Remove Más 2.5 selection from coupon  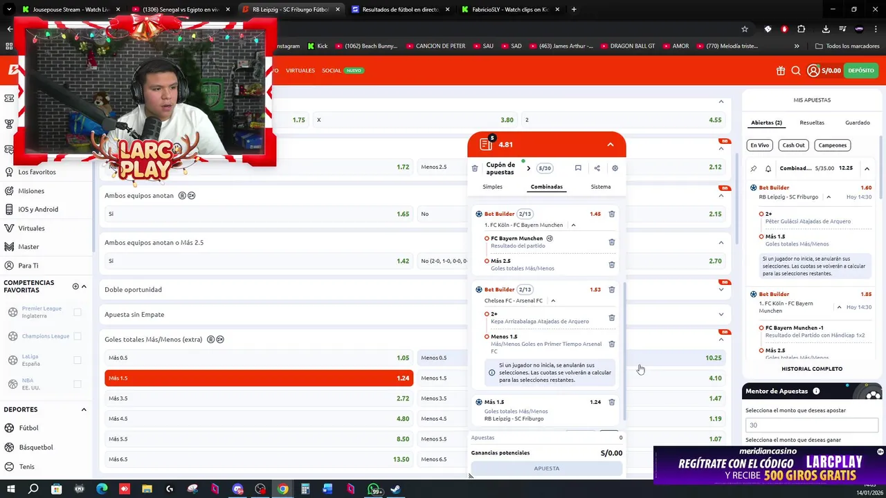(x=612, y=264)
